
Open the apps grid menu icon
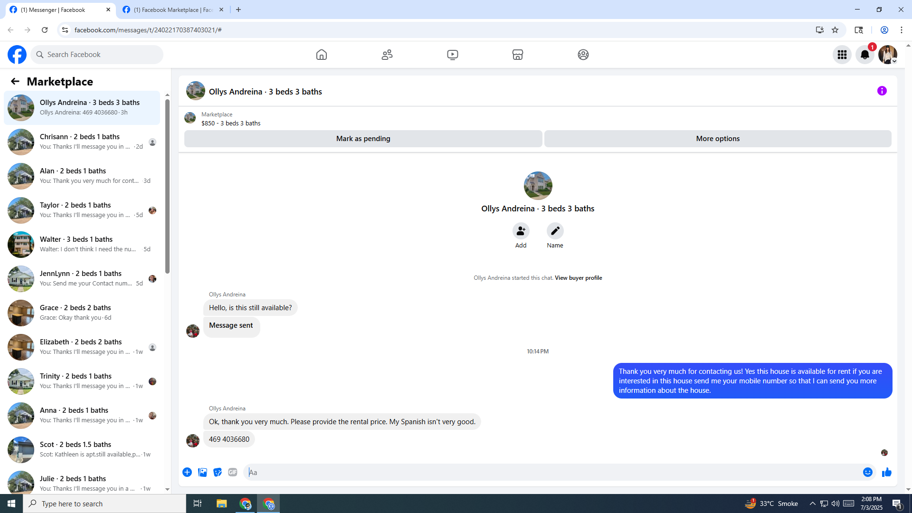point(842,55)
